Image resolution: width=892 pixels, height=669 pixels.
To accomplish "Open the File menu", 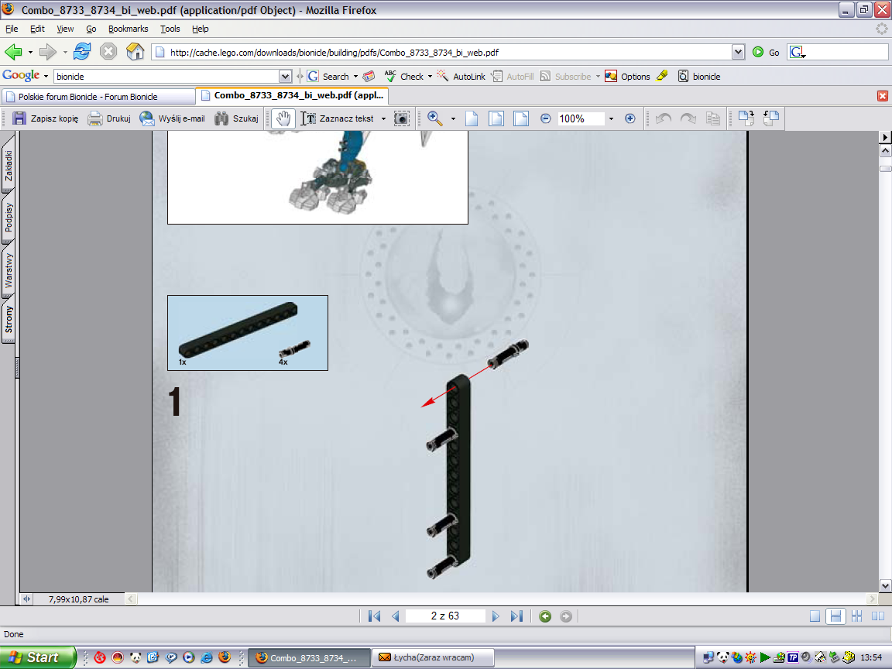I will point(12,29).
